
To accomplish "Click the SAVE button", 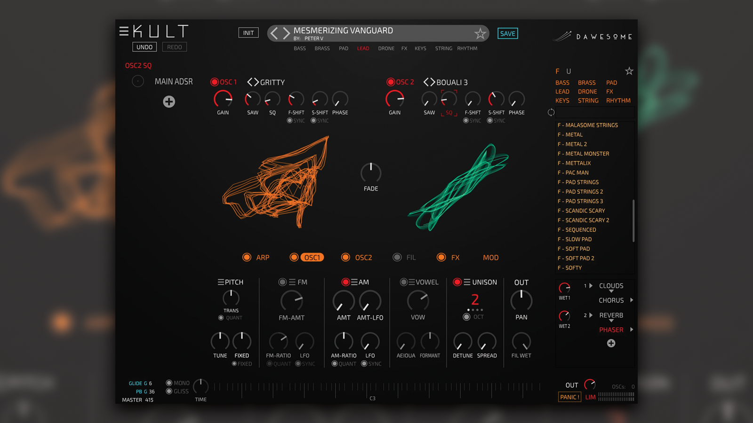I will point(507,33).
